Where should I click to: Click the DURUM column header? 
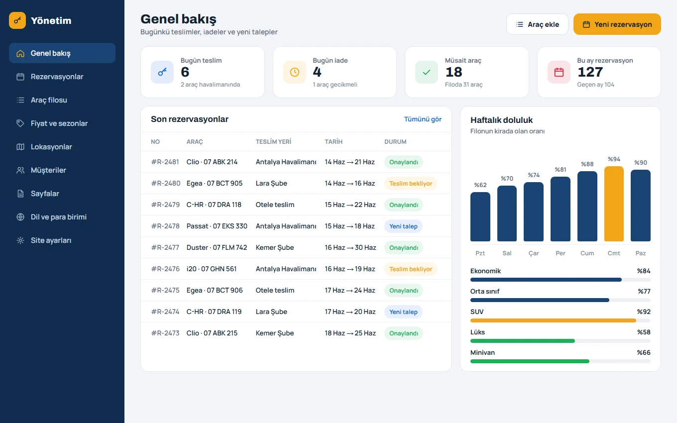tap(395, 142)
